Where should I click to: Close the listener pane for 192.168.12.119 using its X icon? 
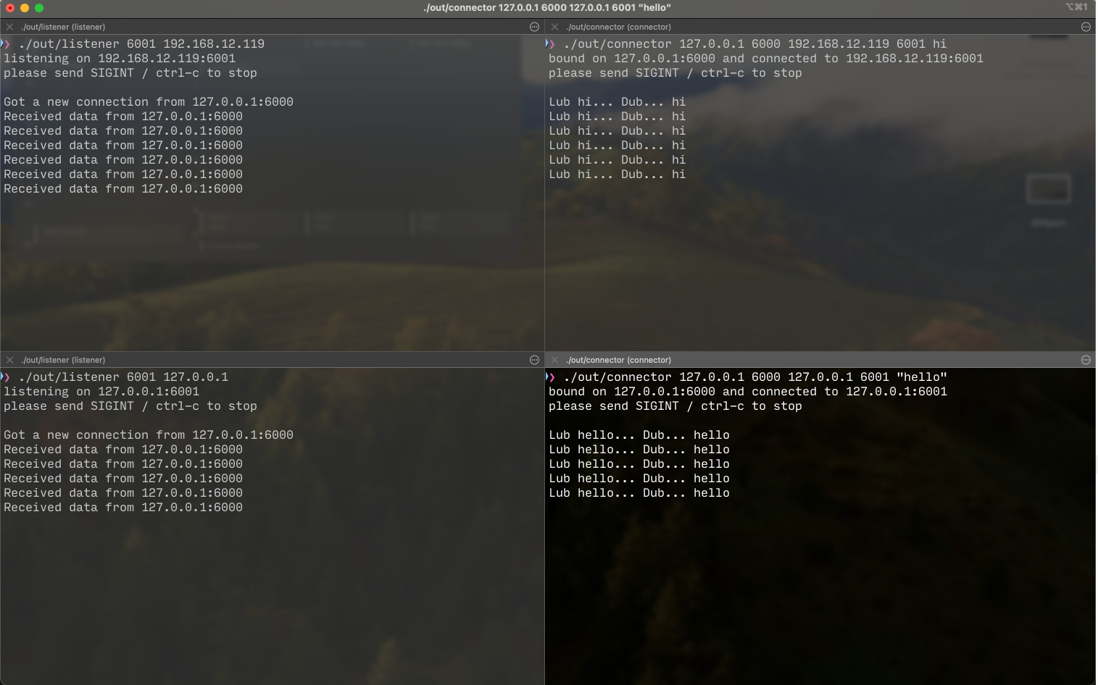9,27
